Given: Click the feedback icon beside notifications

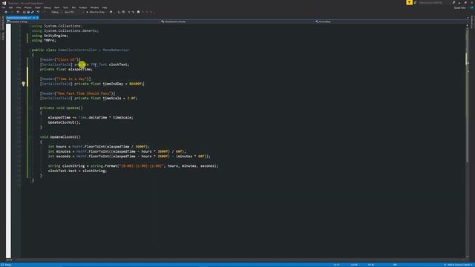Looking at the screenshot, I should [x=416, y=2].
